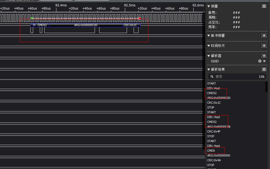Select result ARG:0x00000000
270x169 pixels.
pos(218,155)
